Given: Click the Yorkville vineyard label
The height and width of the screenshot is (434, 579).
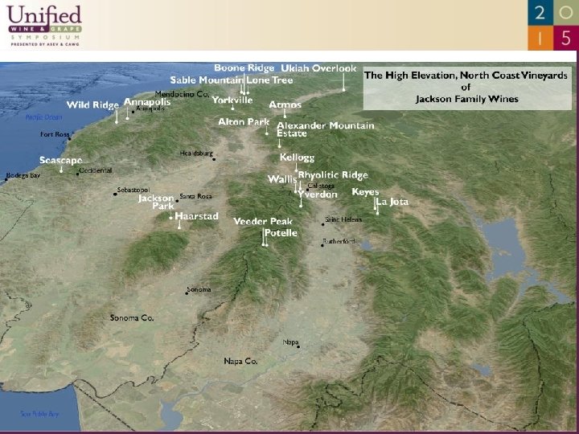Looking at the screenshot, I should point(232,100).
